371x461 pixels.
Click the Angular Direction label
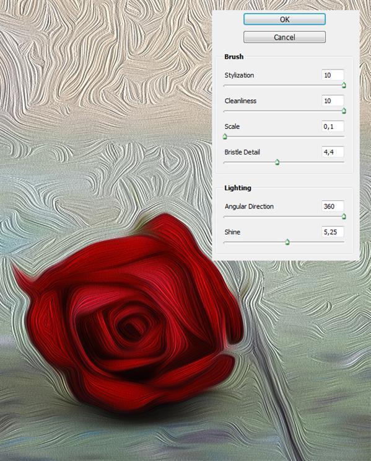pyautogui.click(x=249, y=206)
